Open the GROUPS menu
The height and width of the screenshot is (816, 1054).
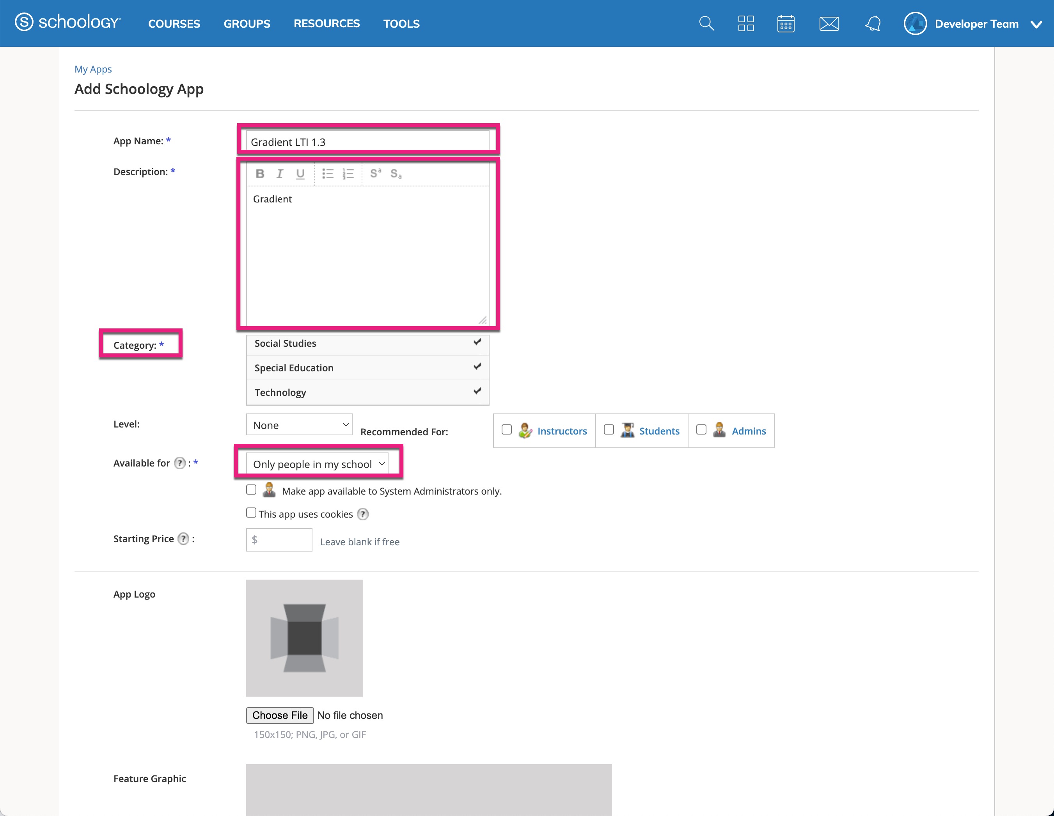click(x=247, y=23)
